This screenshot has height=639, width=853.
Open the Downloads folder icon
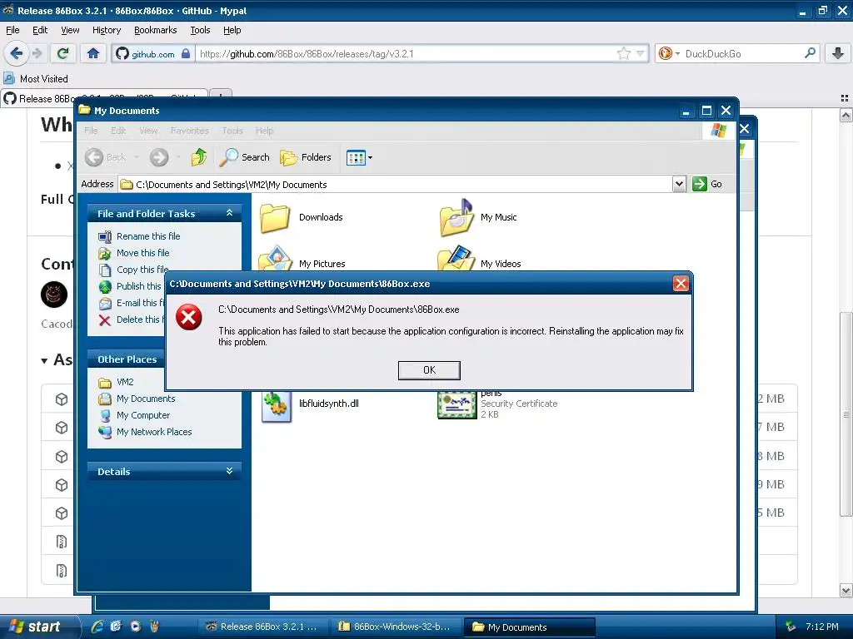pos(275,217)
